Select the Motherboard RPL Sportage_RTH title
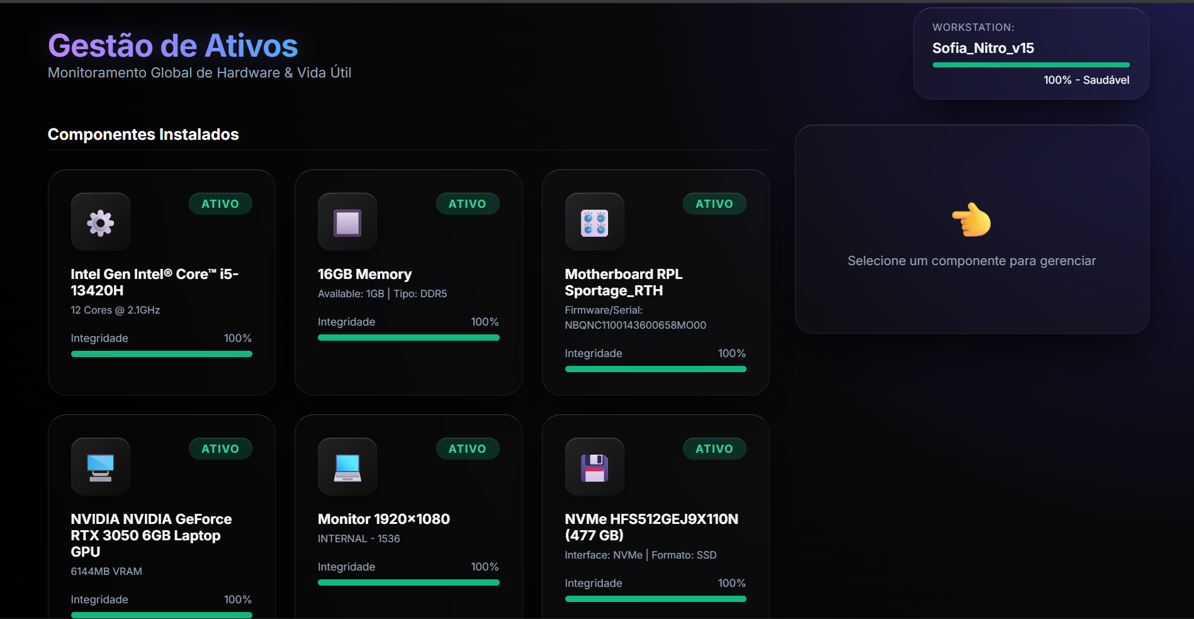Image resolution: width=1194 pixels, height=619 pixels. click(x=623, y=282)
